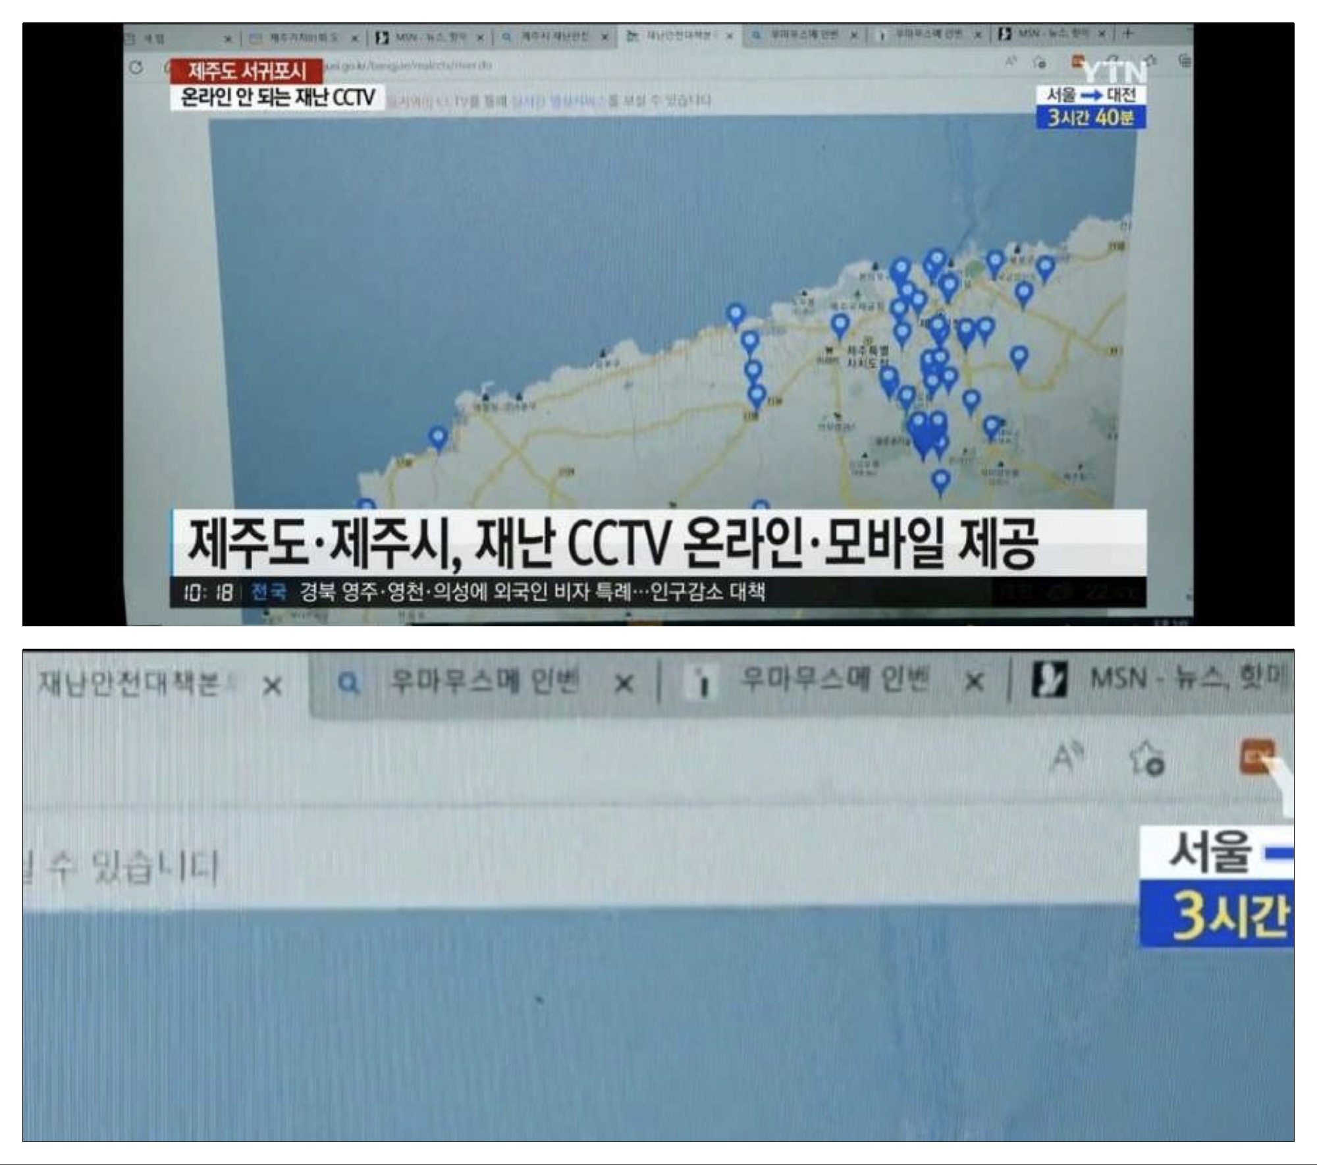The height and width of the screenshot is (1165, 1317).
Task: Open a new tab with plus button
Action: [x=1128, y=33]
